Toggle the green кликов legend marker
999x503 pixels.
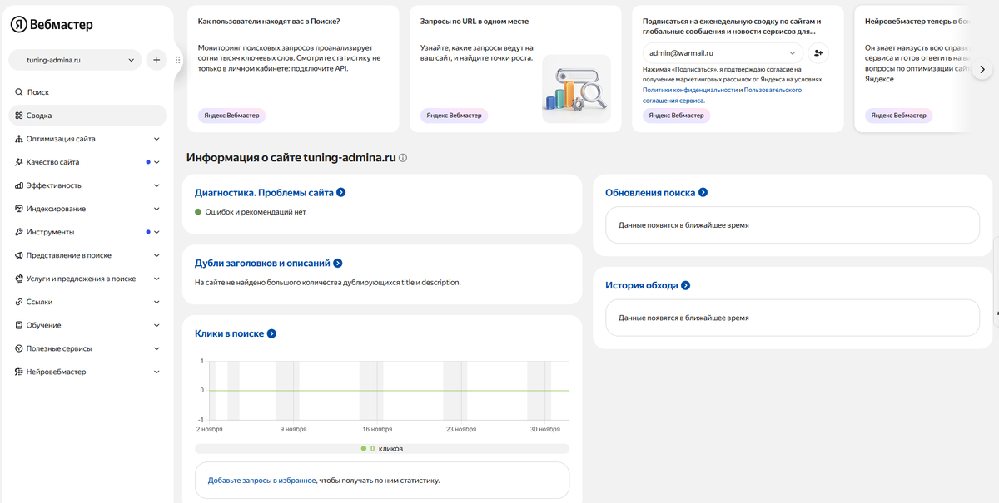coord(364,448)
